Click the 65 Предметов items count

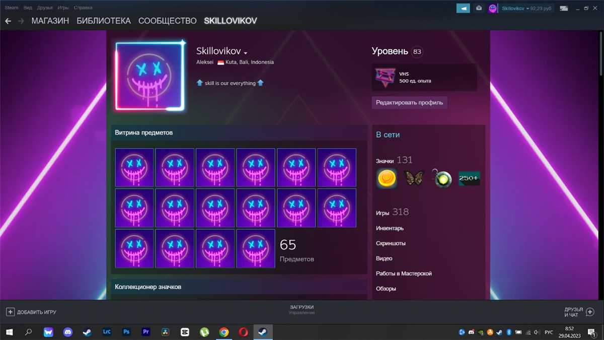[297, 250]
